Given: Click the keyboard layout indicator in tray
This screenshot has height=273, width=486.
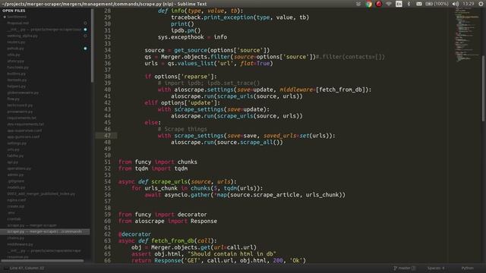Looking at the screenshot, I should 399,4.
